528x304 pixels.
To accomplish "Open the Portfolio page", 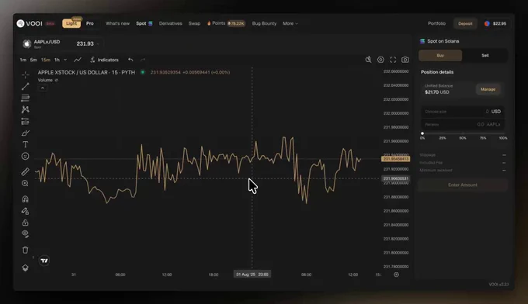I will (436, 23).
